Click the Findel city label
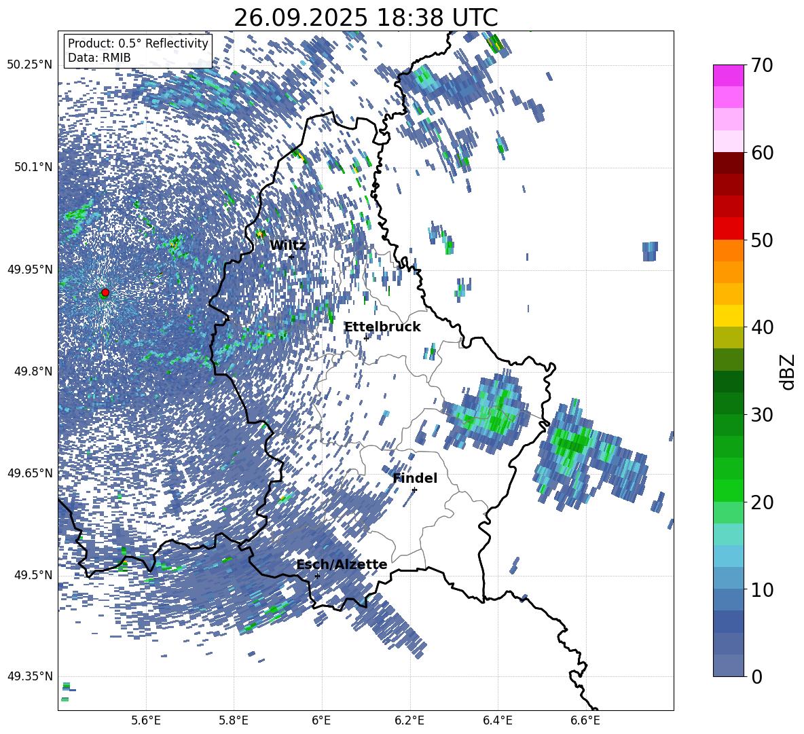804x734 pixels. pos(415,478)
